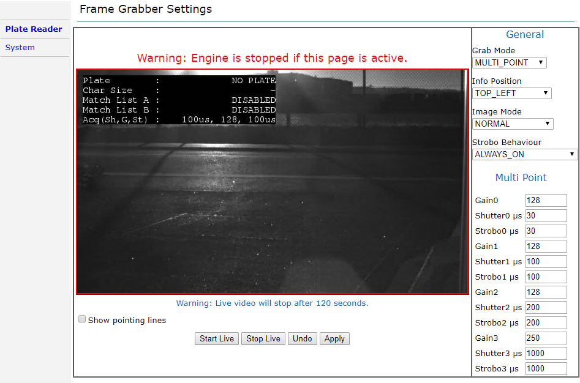
Task: Open the Info Position dropdown
Action: coord(512,93)
